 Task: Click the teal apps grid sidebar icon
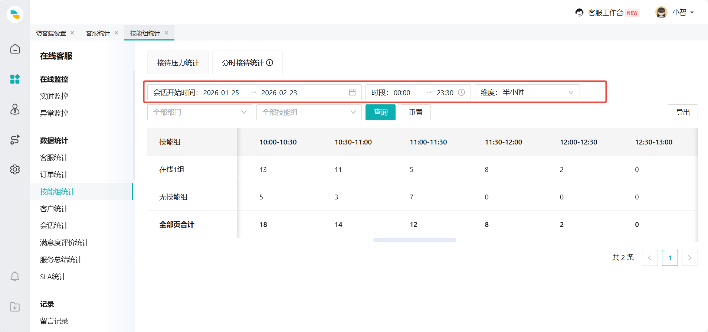[15, 79]
